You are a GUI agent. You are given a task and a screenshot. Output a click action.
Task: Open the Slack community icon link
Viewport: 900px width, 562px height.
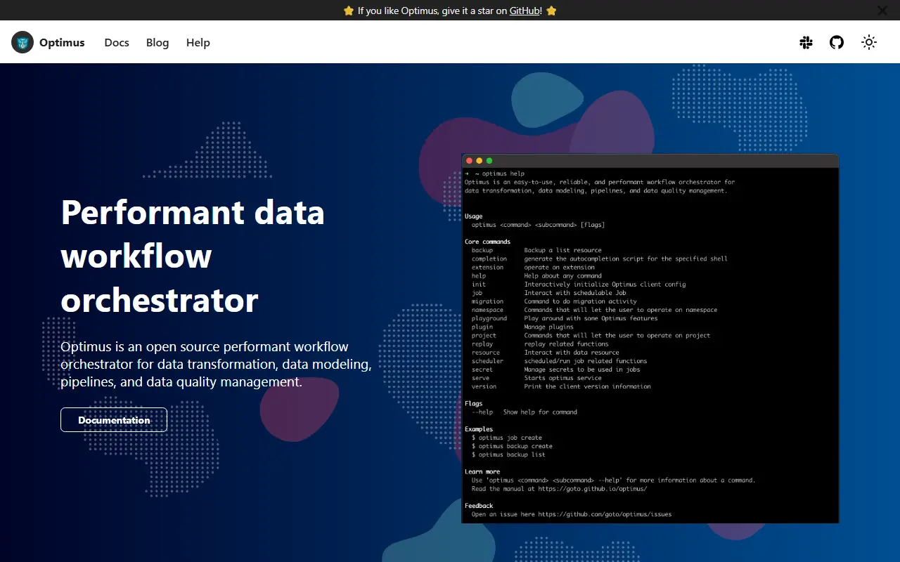[x=806, y=42]
